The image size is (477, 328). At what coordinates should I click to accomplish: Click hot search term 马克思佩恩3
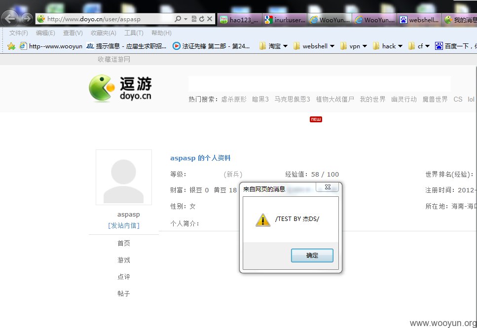pos(293,99)
